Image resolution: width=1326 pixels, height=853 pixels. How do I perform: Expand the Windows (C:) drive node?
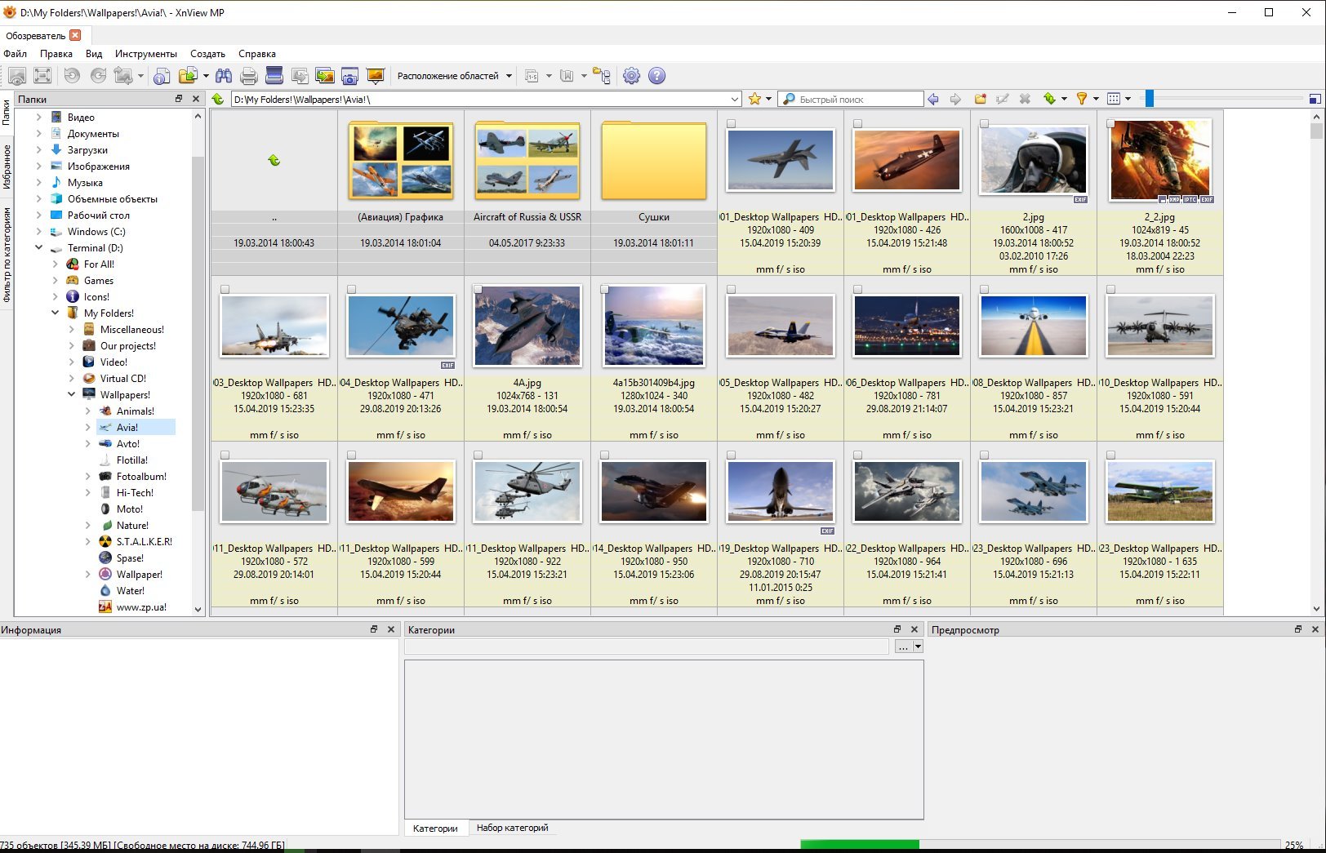click(x=38, y=232)
